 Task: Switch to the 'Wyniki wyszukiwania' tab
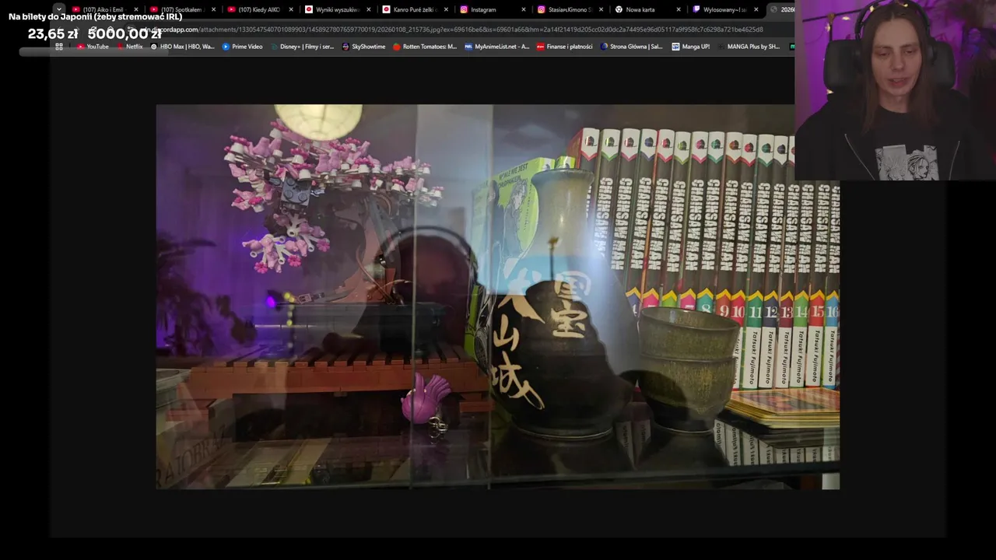337,9
